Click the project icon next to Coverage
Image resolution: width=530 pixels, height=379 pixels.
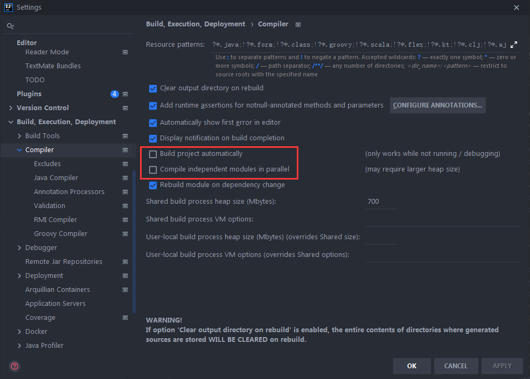125,318
